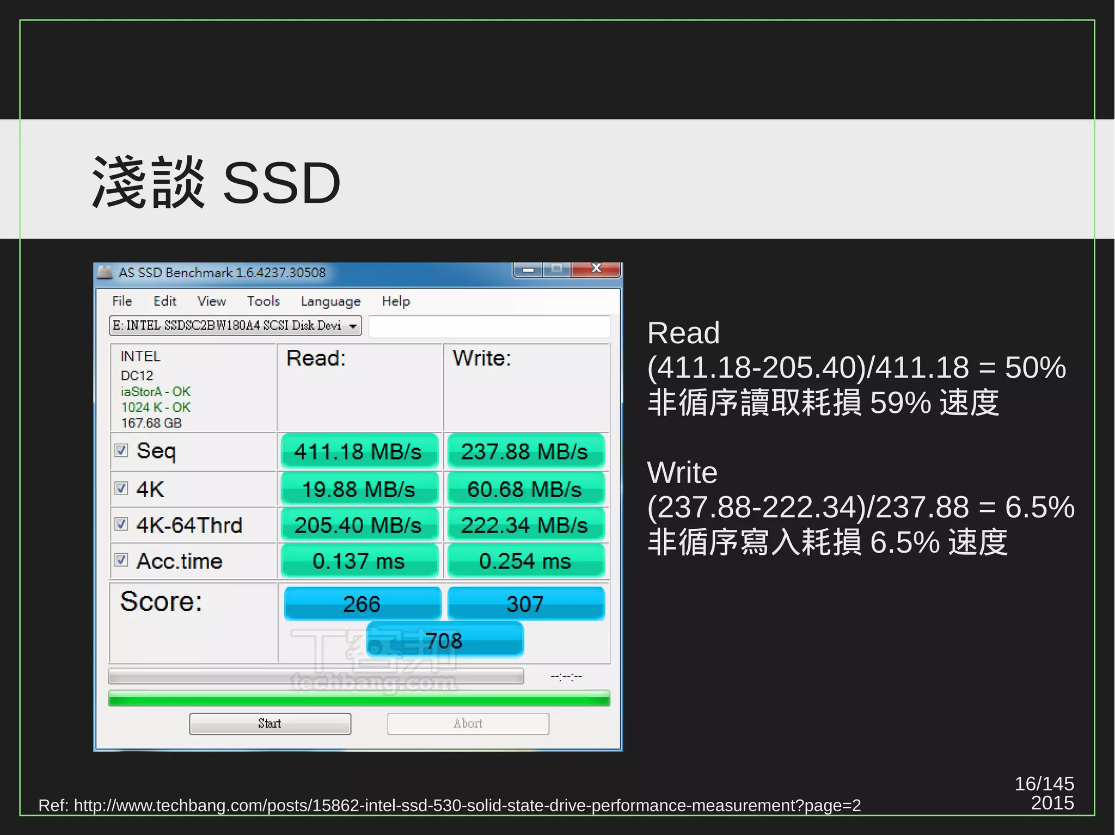
Task: Click the Write: column header
Action: [482, 358]
